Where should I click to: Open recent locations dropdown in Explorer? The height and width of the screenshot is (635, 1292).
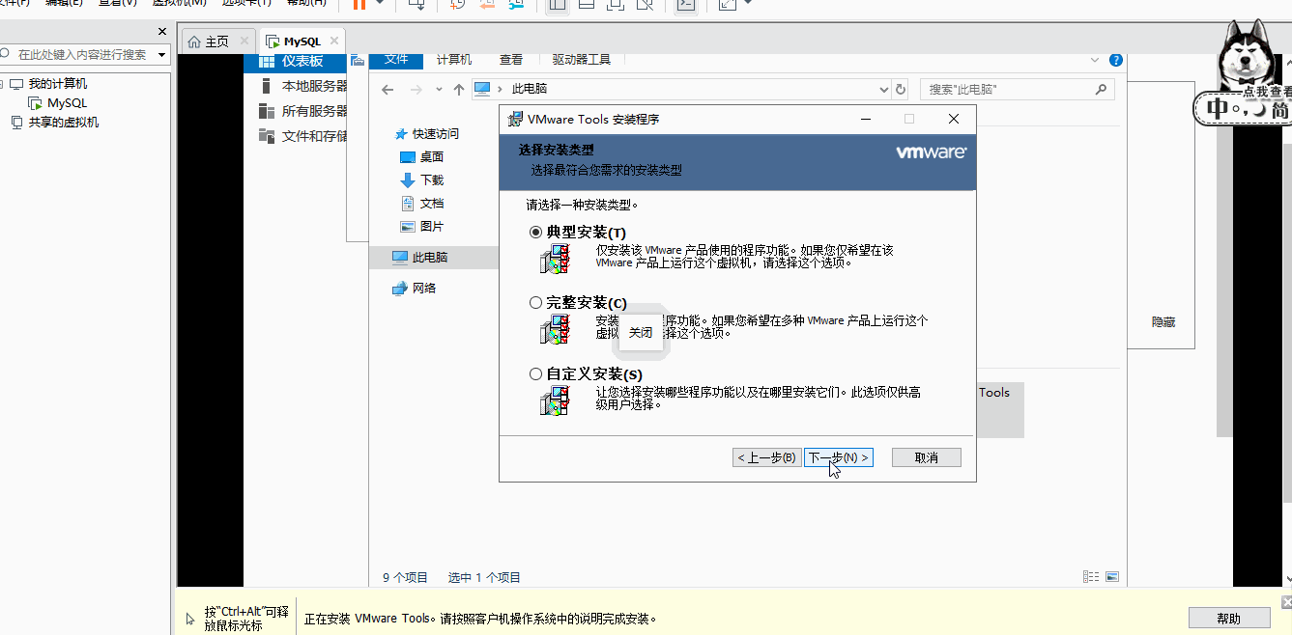[438, 90]
